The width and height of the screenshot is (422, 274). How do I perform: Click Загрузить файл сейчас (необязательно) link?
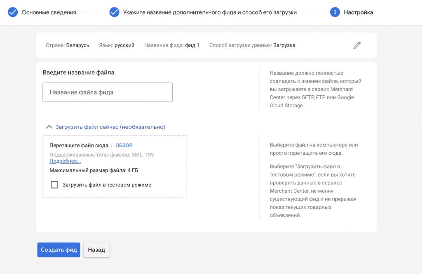pyautogui.click(x=110, y=127)
